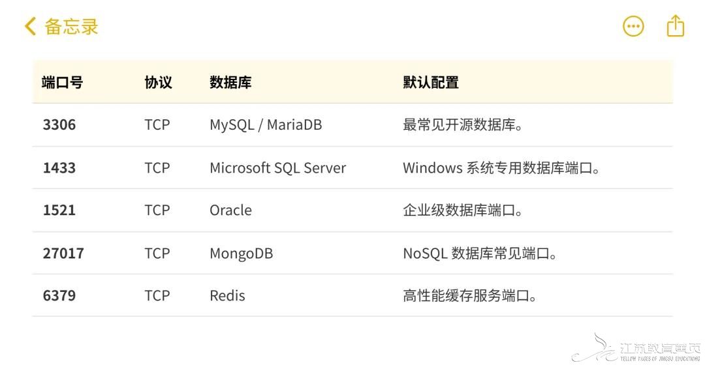Click the Oracle database cell
Screen dimensions: 705x365
[230, 211]
